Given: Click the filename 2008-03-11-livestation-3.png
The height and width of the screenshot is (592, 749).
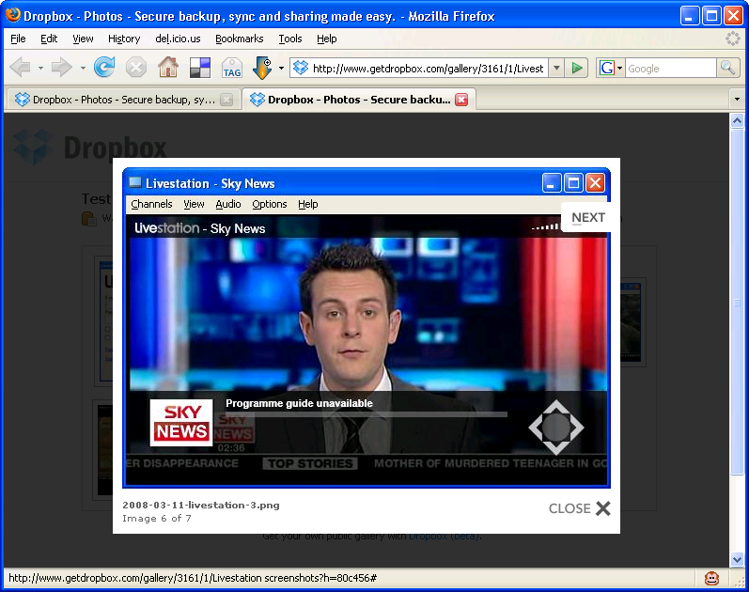Looking at the screenshot, I should tap(201, 505).
